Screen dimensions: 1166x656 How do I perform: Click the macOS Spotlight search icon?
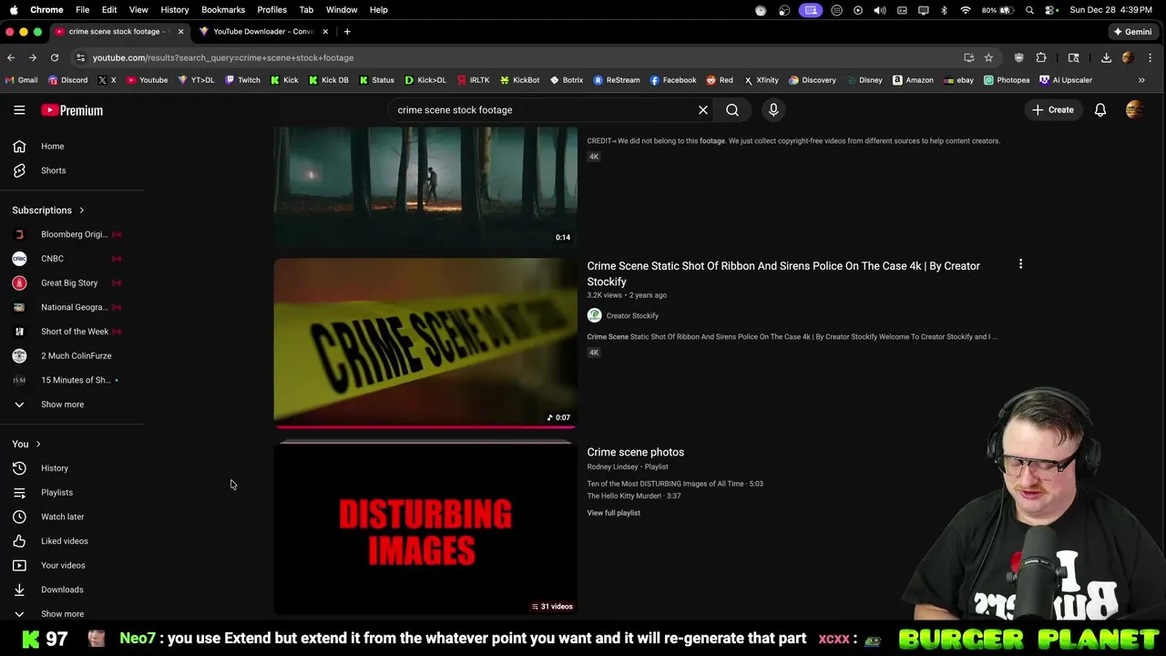coord(1029,10)
